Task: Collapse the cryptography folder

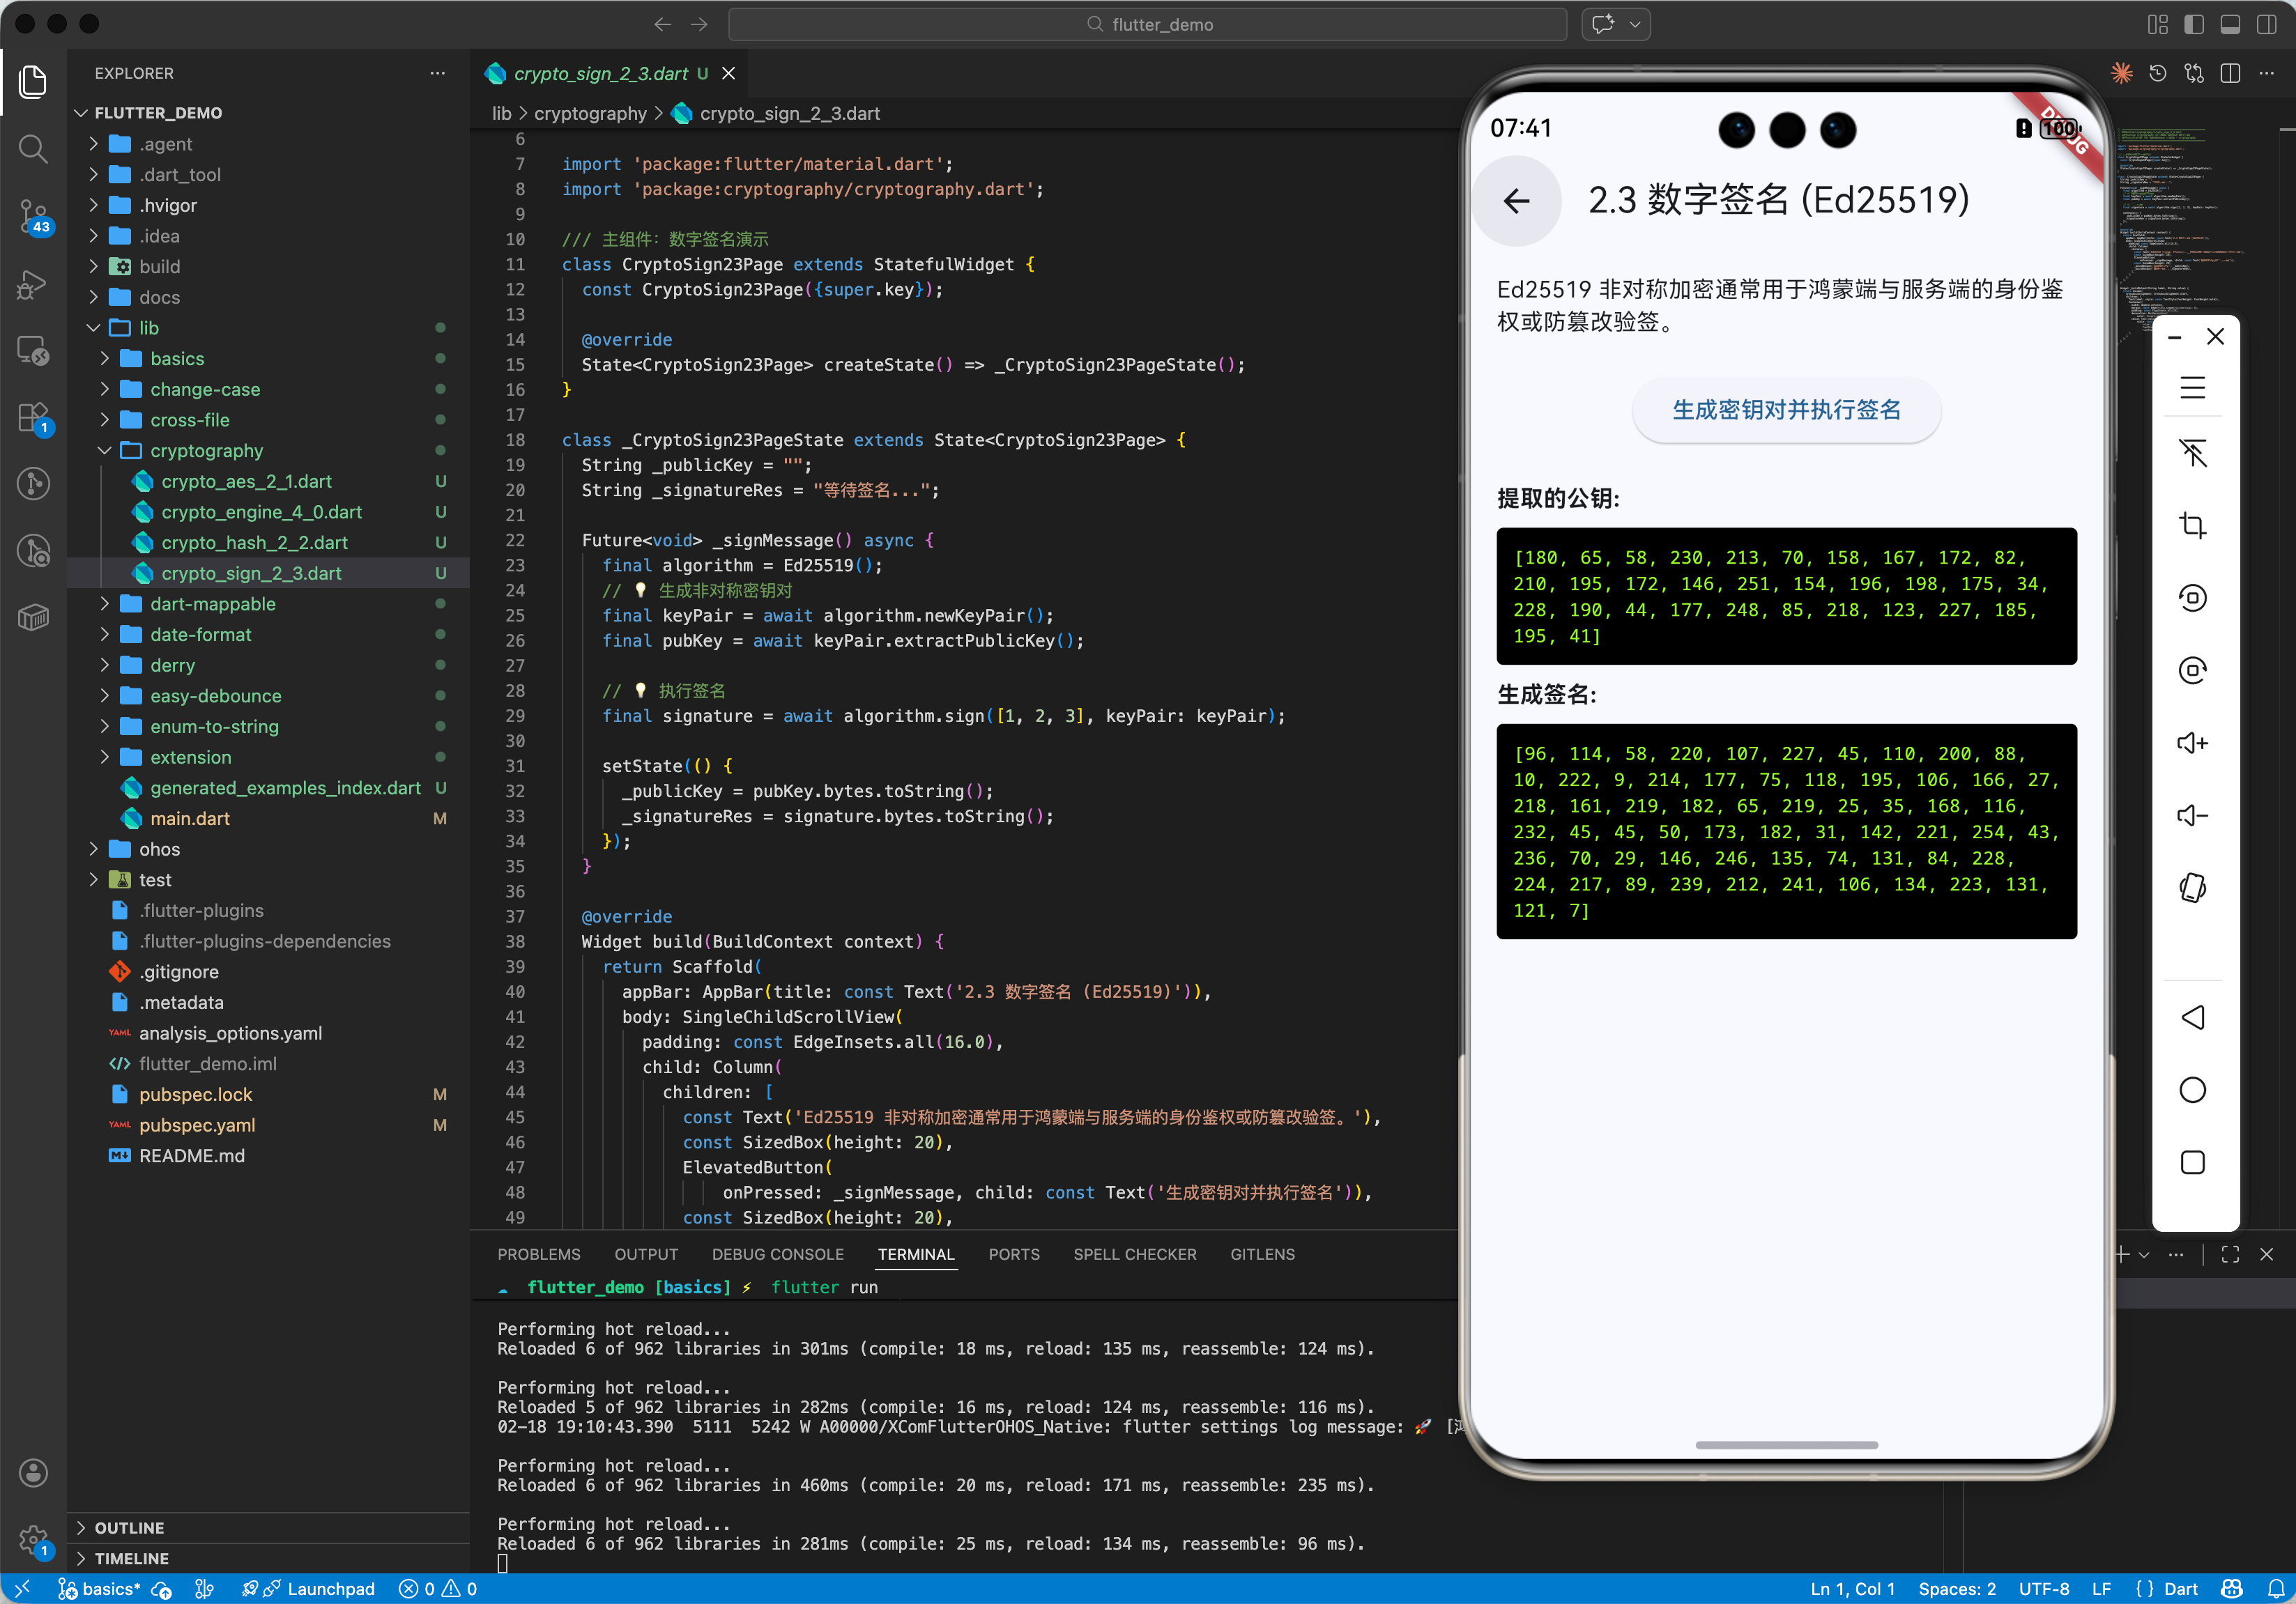Action: pos(206,449)
